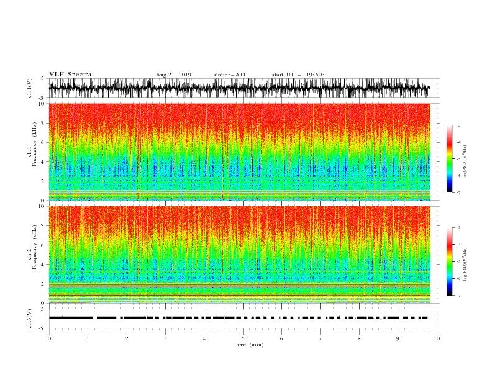The height and width of the screenshot is (380, 492).
Task: Click time axis tick label "10"
Action: tap(437, 338)
